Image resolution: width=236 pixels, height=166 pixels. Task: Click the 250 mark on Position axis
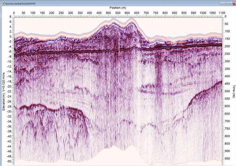pos(61,13)
